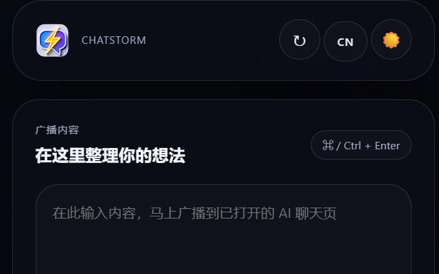
Task: Select the CHATSTORM brand name text
Action: (x=114, y=40)
